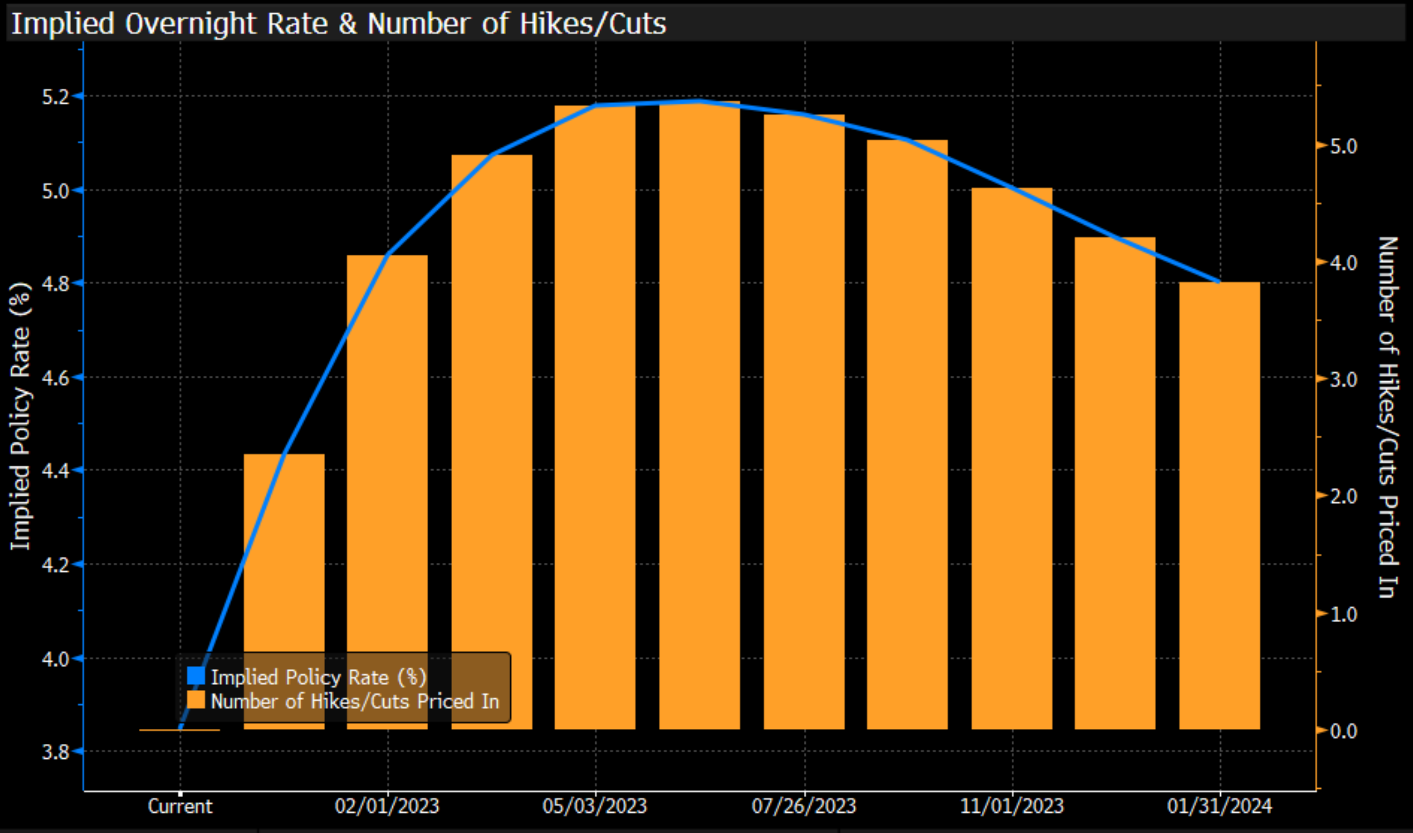Image resolution: width=1413 pixels, height=833 pixels.
Task: Click the 'Current' x-axis label
Action: coord(179,806)
